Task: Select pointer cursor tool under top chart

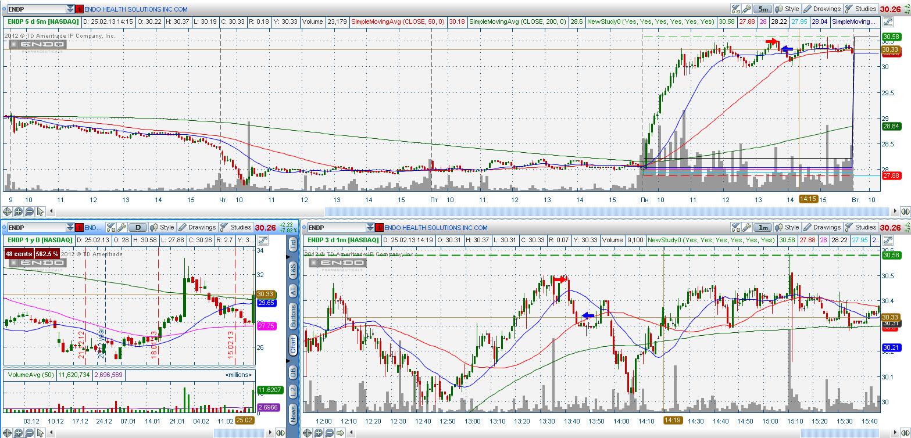Action: pos(40,211)
